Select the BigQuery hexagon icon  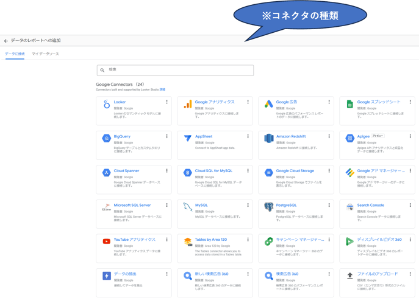[x=107, y=138]
